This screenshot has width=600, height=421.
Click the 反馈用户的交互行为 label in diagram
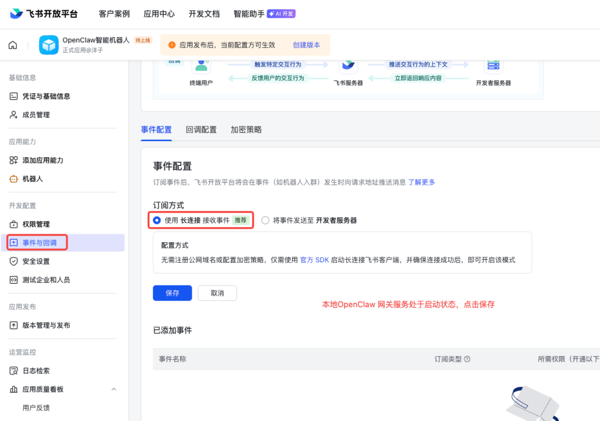[x=278, y=78]
